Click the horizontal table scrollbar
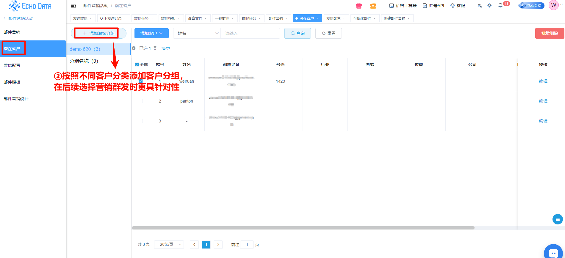The image size is (565, 258). click(x=303, y=228)
